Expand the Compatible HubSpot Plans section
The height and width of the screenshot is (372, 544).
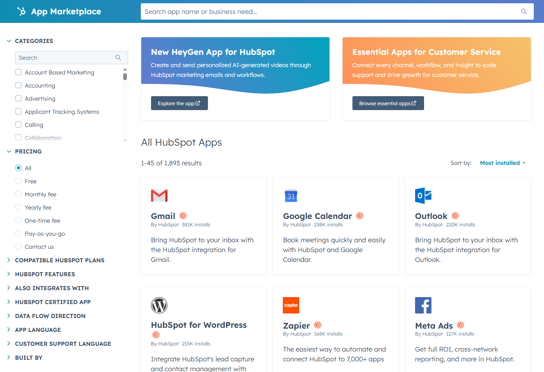pyautogui.click(x=59, y=260)
